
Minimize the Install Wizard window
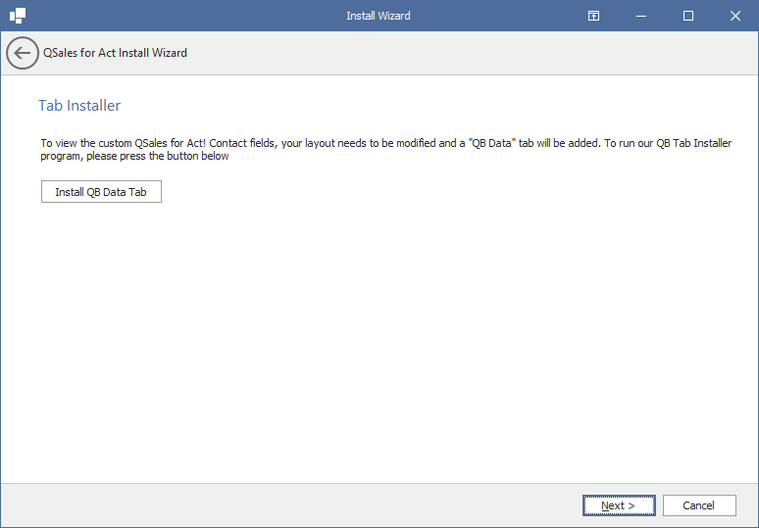coord(641,16)
